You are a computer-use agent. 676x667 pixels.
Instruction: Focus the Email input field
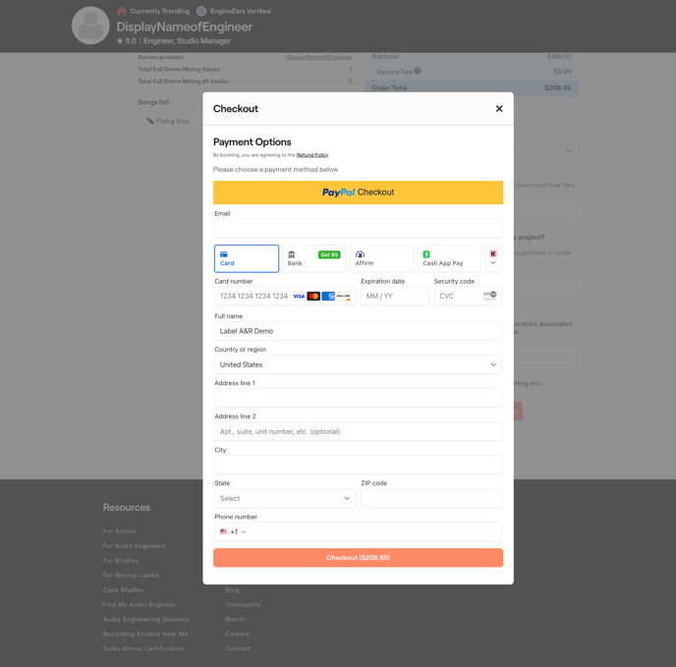[358, 228]
